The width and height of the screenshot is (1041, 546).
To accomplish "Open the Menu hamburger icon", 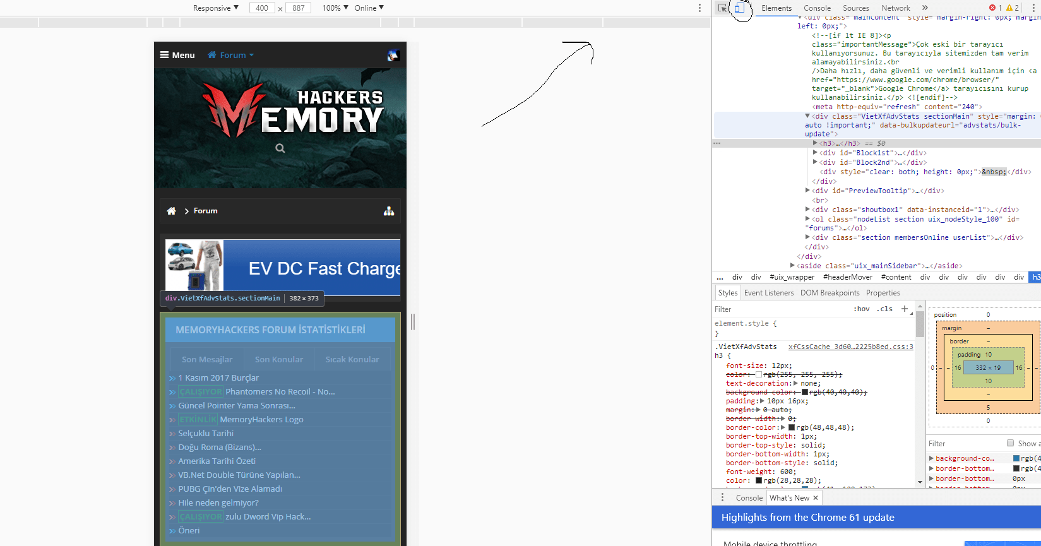I will pyautogui.click(x=164, y=55).
